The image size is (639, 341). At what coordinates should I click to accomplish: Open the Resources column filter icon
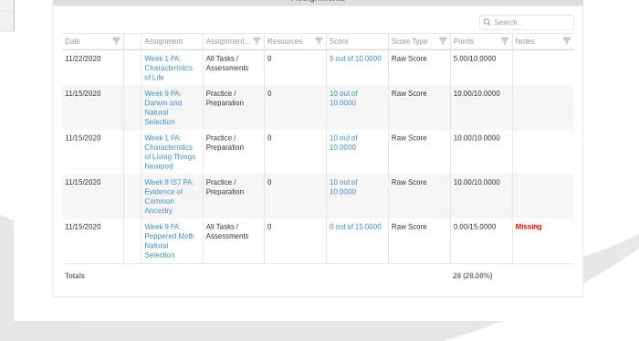pos(319,41)
